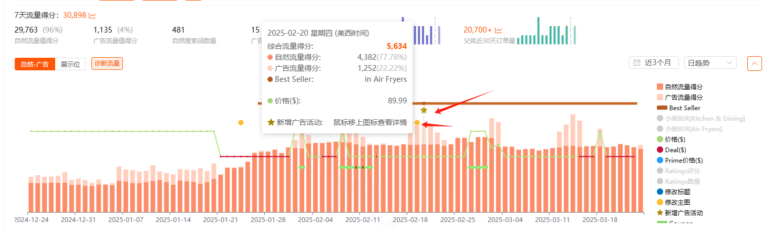763x232 pixels.
Task: Click the 481 natural search terms count
Action: click(178, 30)
